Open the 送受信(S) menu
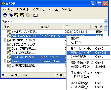The height and width of the screenshot is (90, 111). (x=39, y=9)
